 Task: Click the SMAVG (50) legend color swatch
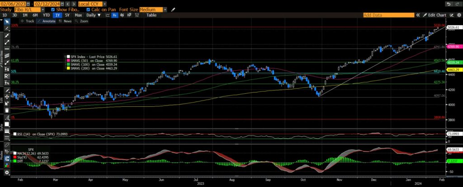(x=68, y=60)
